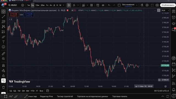Open notifications bell icon
Viewport: 176px width, 99px height.
click(174, 90)
